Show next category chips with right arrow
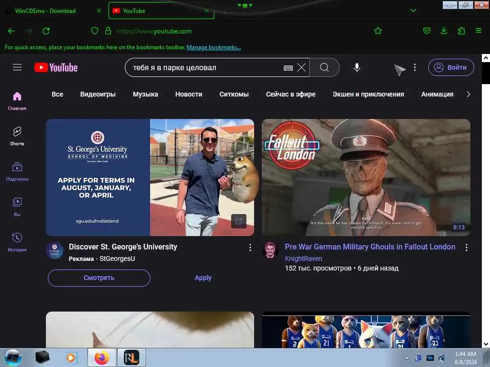The width and height of the screenshot is (490, 367). [468, 94]
